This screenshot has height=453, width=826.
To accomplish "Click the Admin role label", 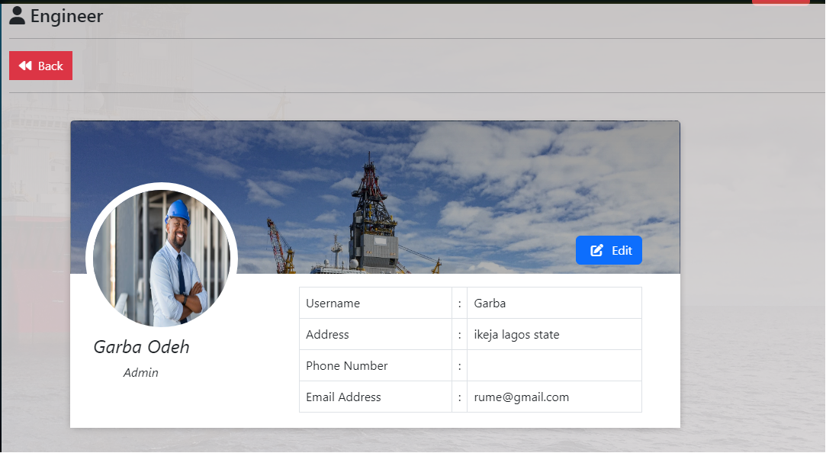I will (x=140, y=372).
